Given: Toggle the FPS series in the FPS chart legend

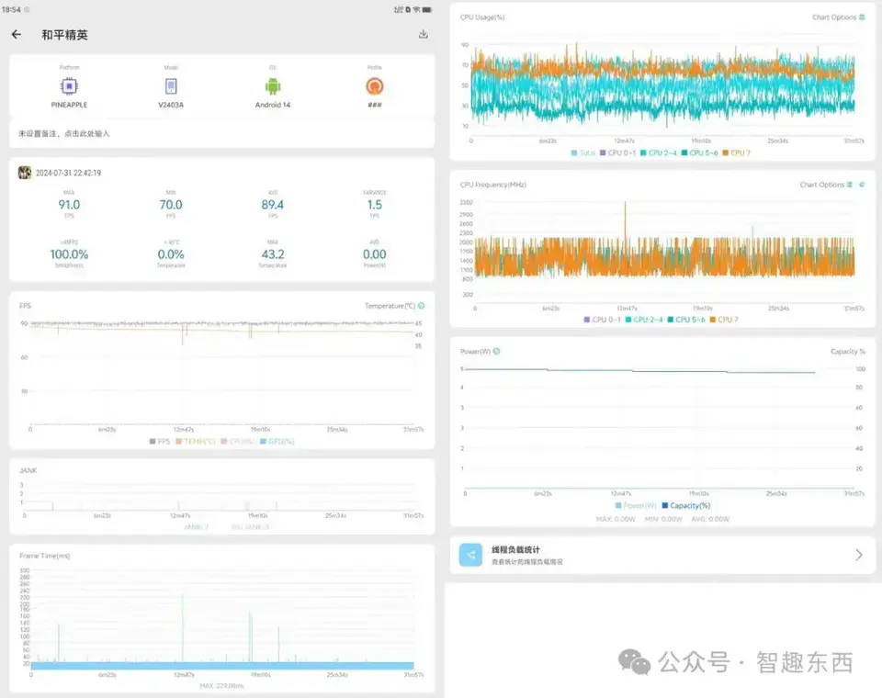Looking at the screenshot, I should pos(160,442).
